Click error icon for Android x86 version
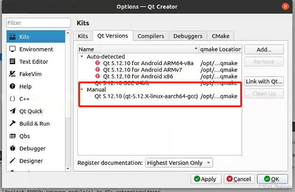Image resolution: width=295 pixels, height=192 pixels. click(x=97, y=76)
